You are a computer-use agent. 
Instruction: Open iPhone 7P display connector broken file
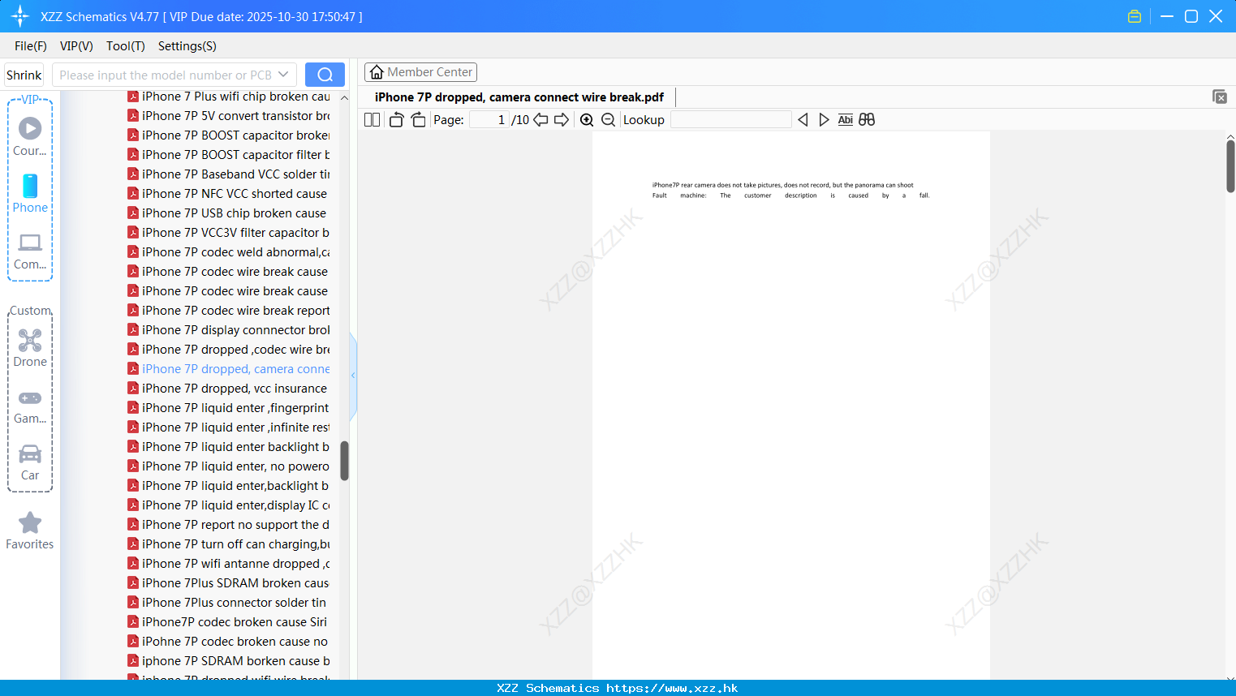click(x=228, y=330)
